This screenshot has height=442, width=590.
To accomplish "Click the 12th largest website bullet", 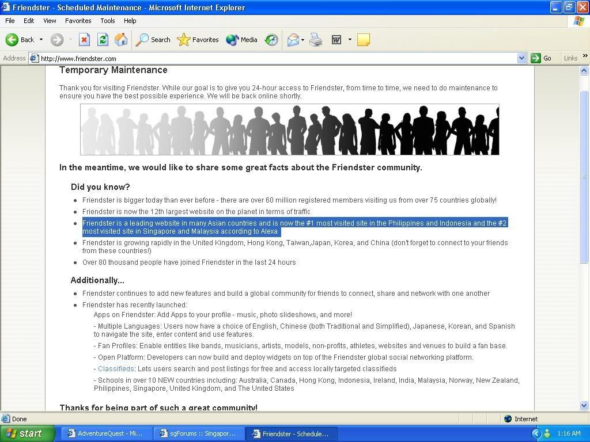I will (196, 212).
